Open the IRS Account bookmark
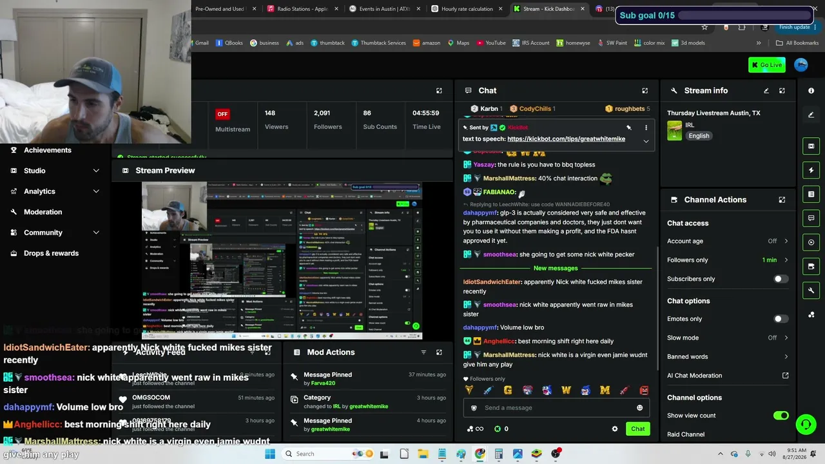 [531, 43]
